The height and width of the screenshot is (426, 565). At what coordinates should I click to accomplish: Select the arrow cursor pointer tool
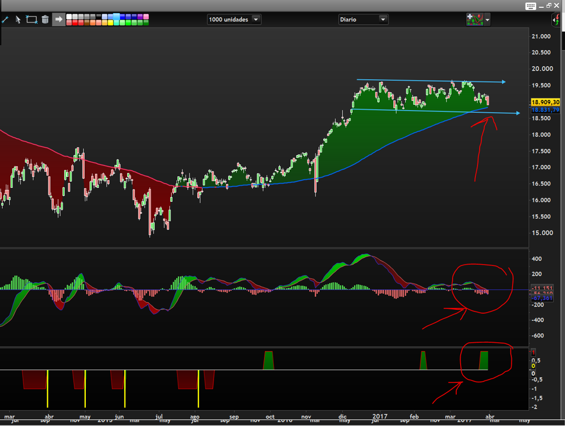click(x=18, y=20)
